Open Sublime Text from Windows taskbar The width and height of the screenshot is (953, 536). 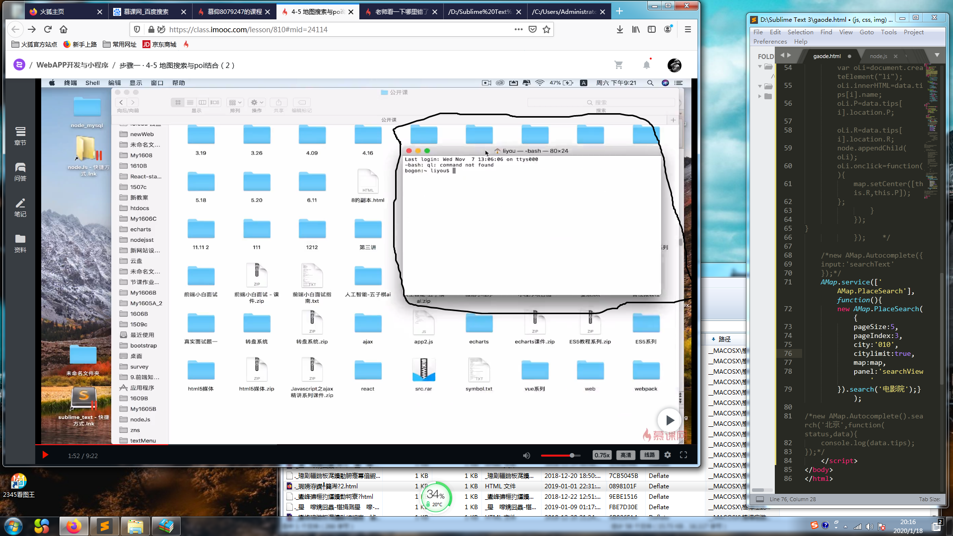[104, 526]
